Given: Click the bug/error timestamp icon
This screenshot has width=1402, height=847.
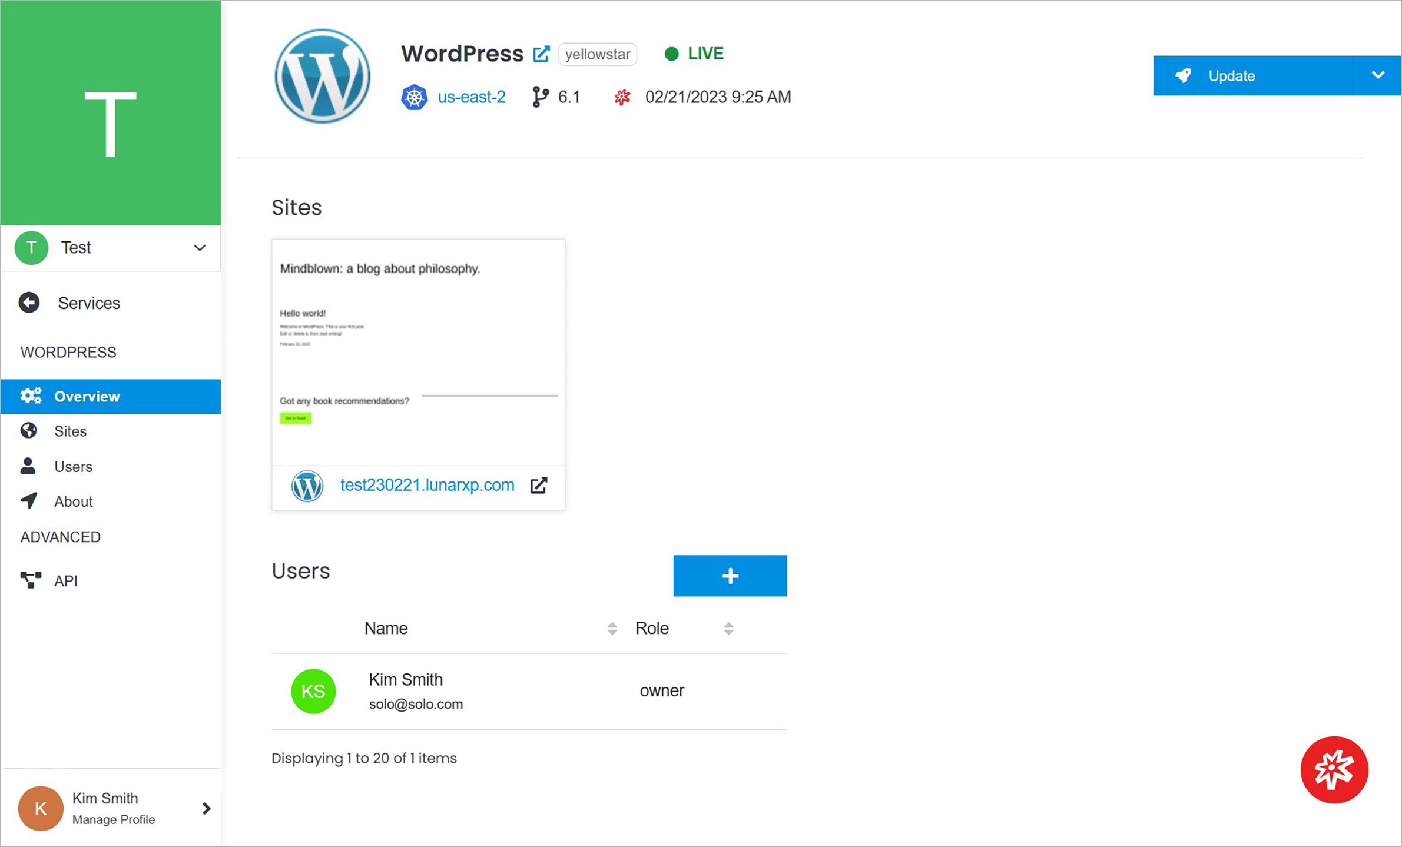Looking at the screenshot, I should 622,96.
